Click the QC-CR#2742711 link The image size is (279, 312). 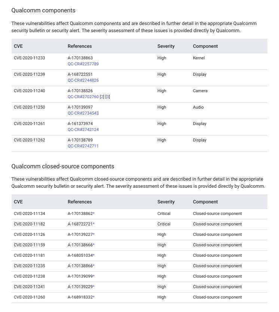(x=83, y=146)
